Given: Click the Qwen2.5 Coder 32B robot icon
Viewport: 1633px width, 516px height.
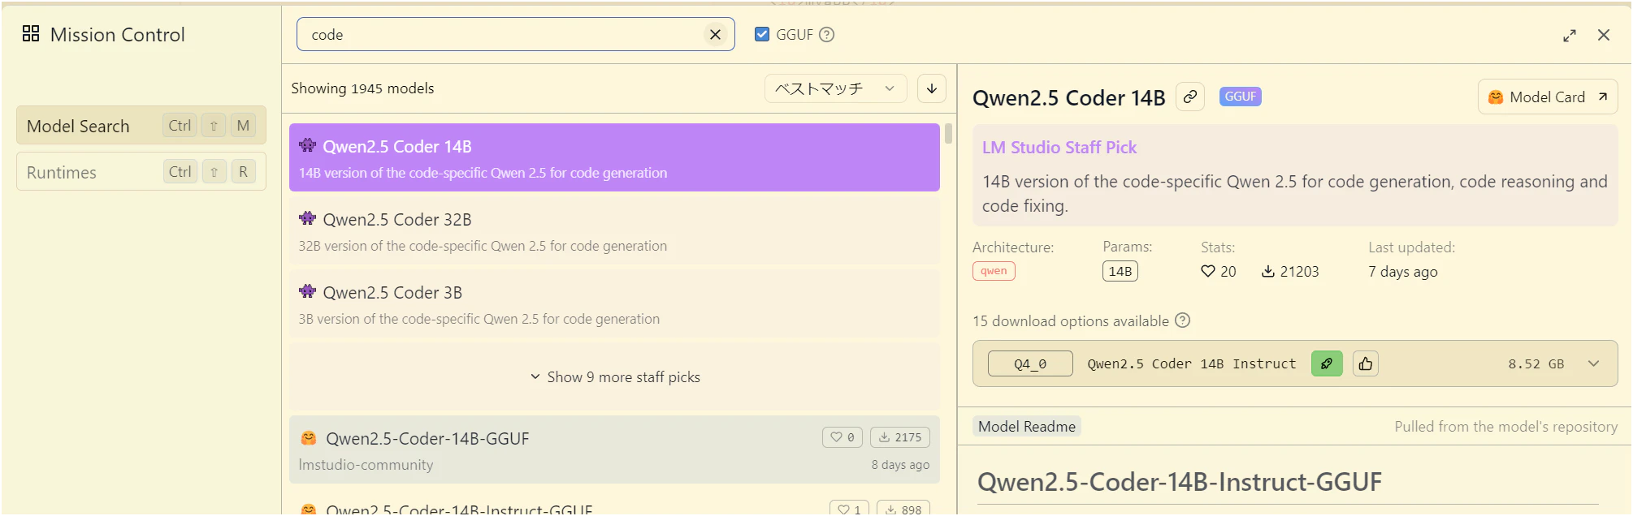Looking at the screenshot, I should pyautogui.click(x=307, y=218).
